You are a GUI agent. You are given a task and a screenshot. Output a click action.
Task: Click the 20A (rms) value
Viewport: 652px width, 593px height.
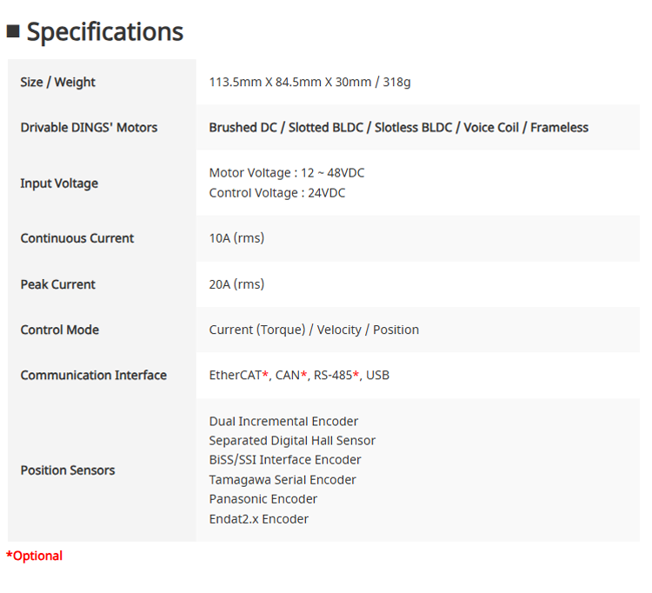[236, 284]
